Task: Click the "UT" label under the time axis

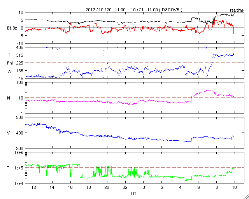Action: click(x=134, y=194)
